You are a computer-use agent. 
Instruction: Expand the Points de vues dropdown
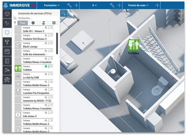tap(138, 5)
